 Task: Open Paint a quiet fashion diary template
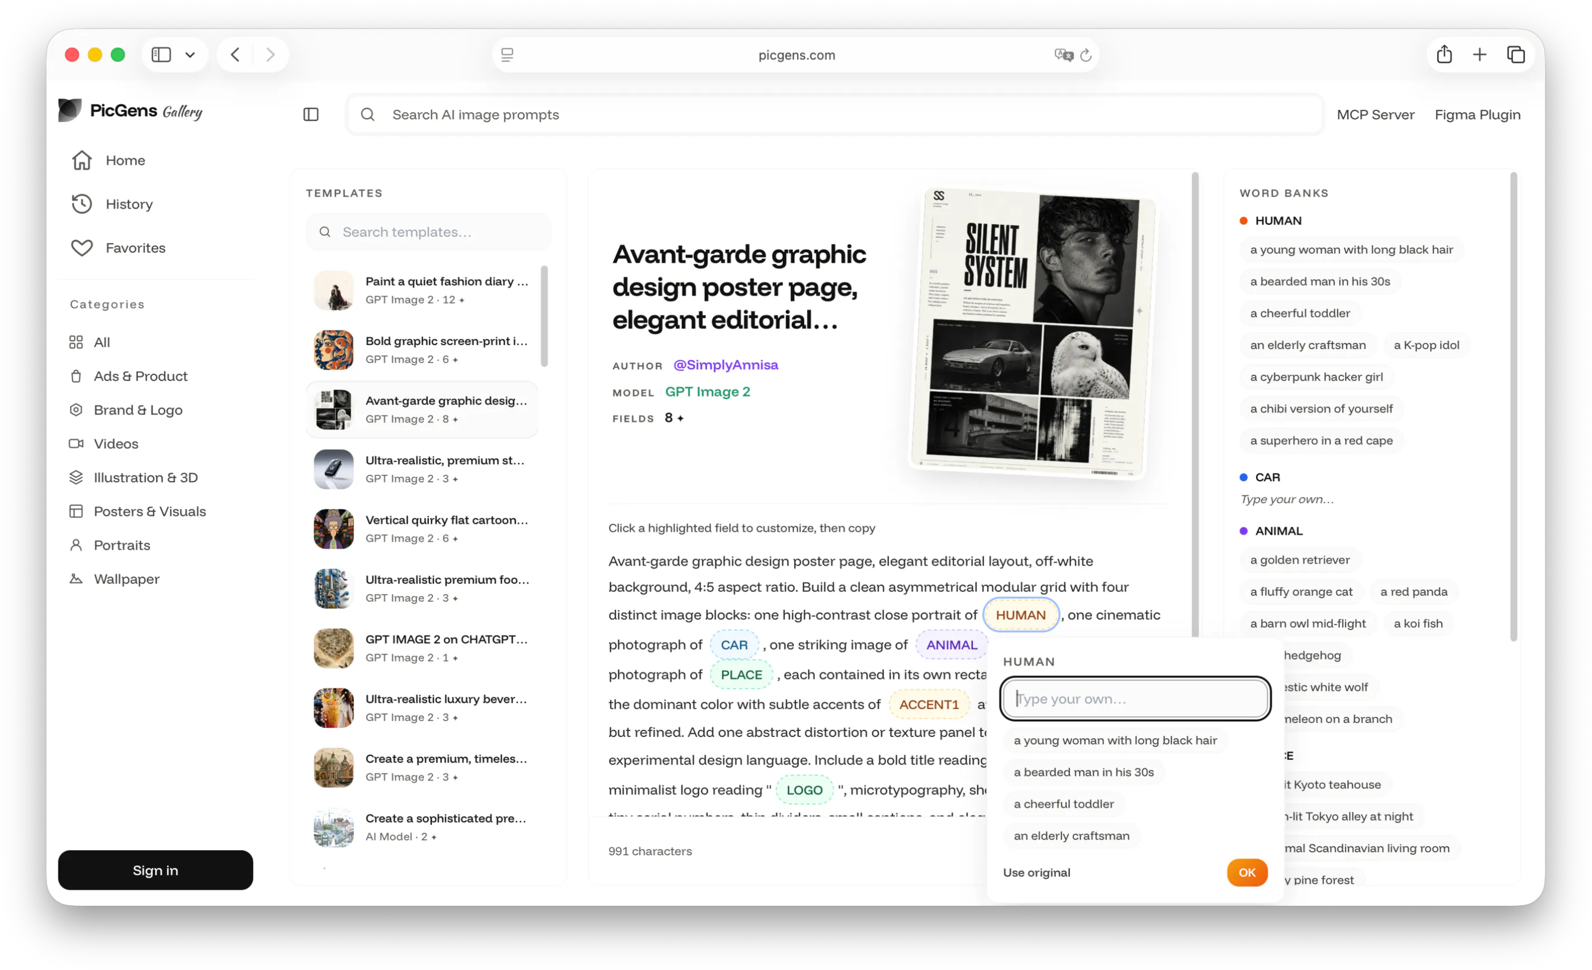(422, 290)
